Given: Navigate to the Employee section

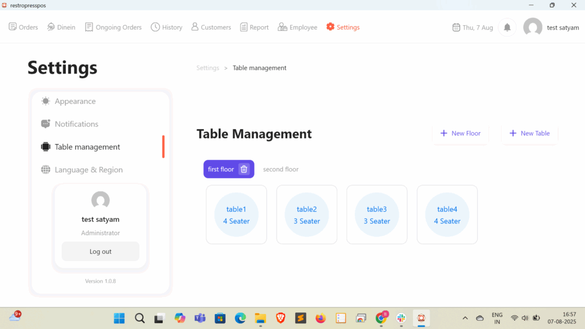Looking at the screenshot, I should (x=298, y=27).
